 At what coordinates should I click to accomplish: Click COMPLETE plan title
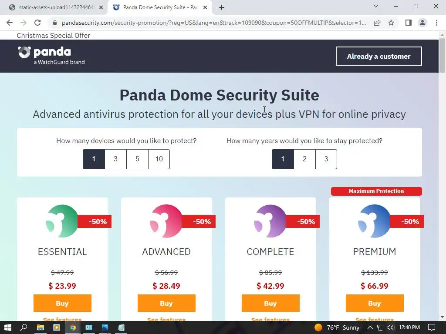(270, 252)
